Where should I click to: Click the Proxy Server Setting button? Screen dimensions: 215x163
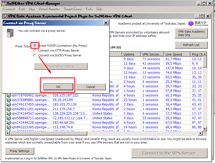point(61,66)
